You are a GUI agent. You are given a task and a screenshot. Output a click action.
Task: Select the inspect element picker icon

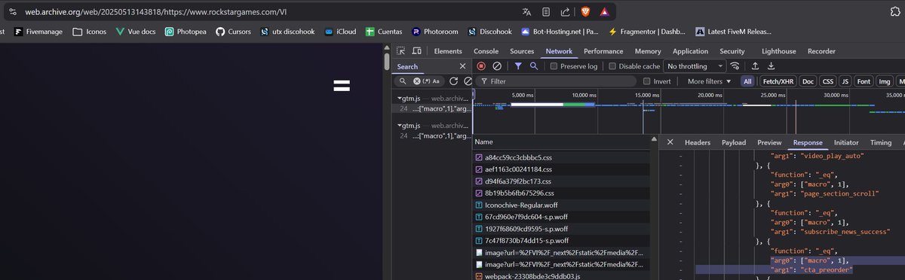400,51
